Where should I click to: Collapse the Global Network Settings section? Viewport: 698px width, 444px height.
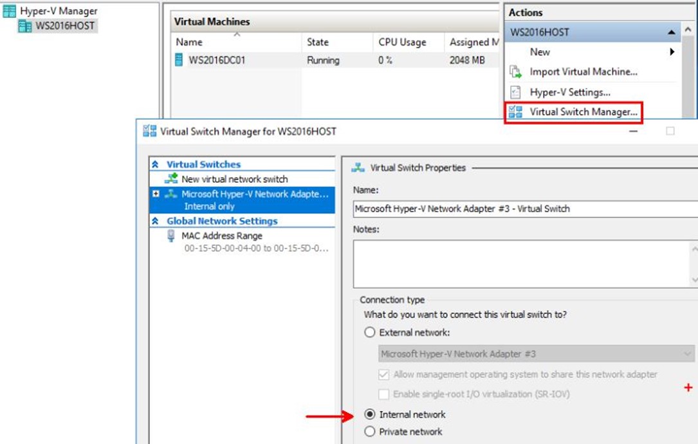tap(155, 221)
